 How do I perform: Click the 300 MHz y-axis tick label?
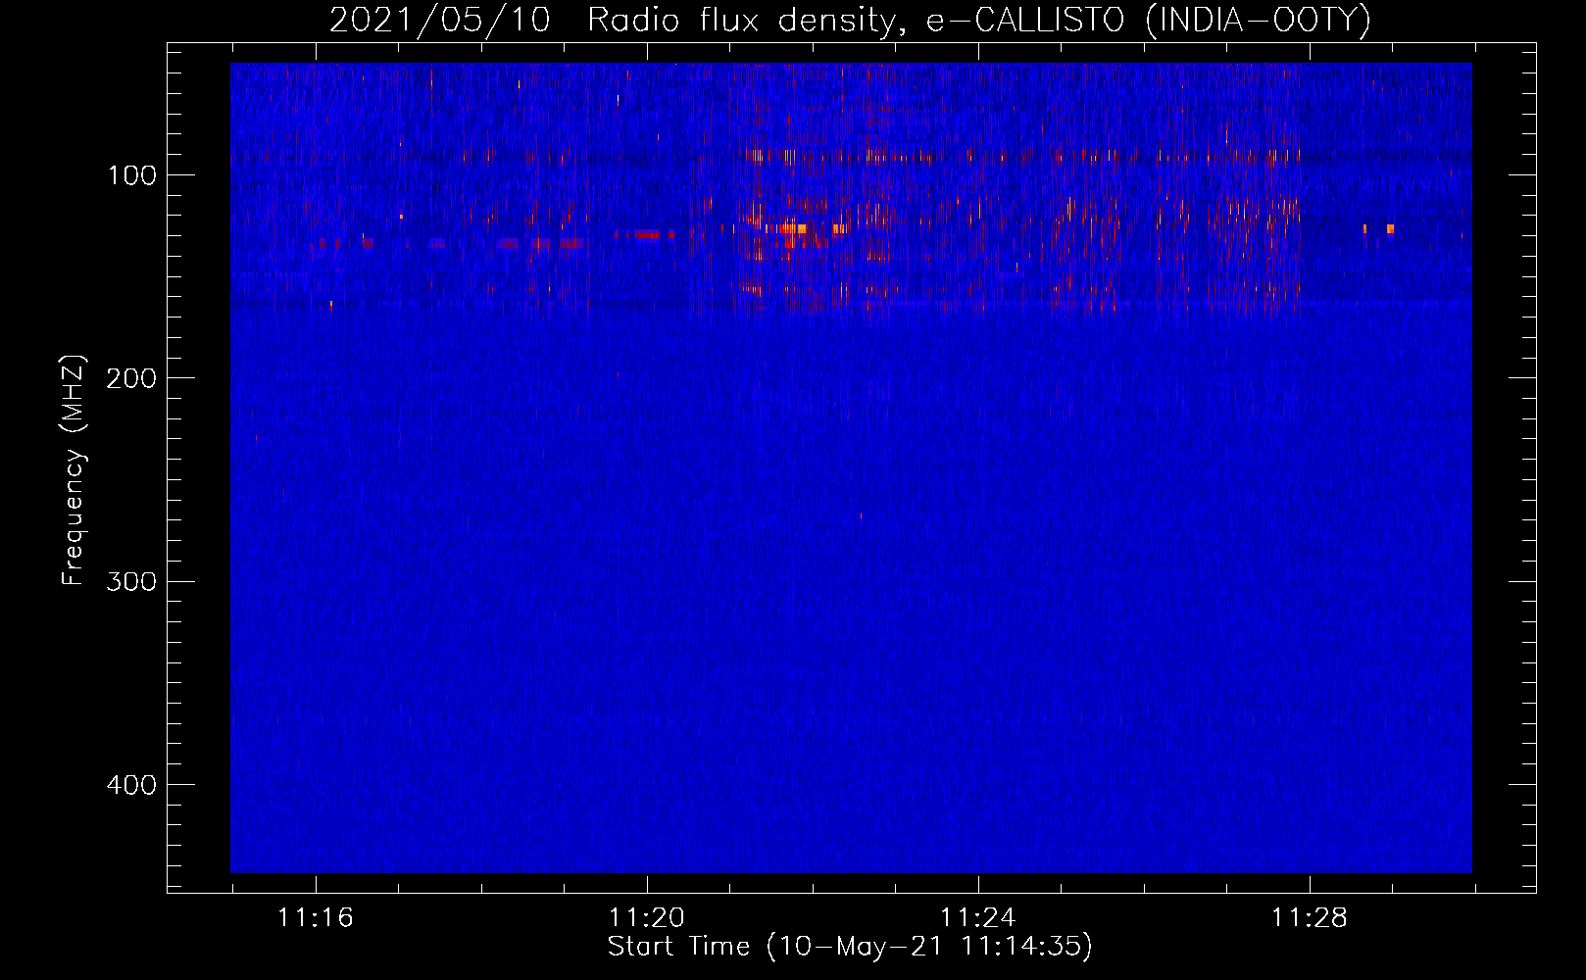[131, 582]
